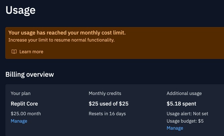Select the Billing overview section heading
The image size is (224, 136).
[x=30, y=74]
